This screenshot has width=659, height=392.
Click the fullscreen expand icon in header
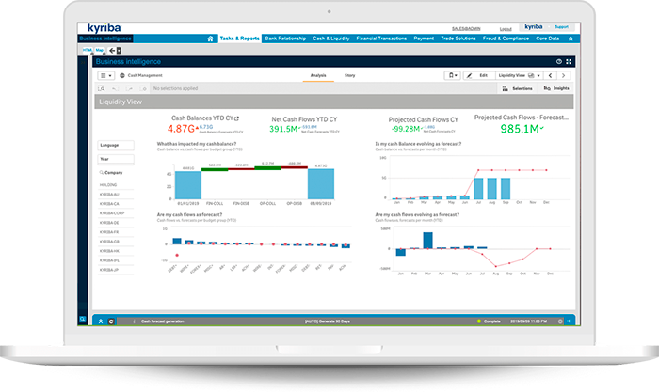click(569, 61)
